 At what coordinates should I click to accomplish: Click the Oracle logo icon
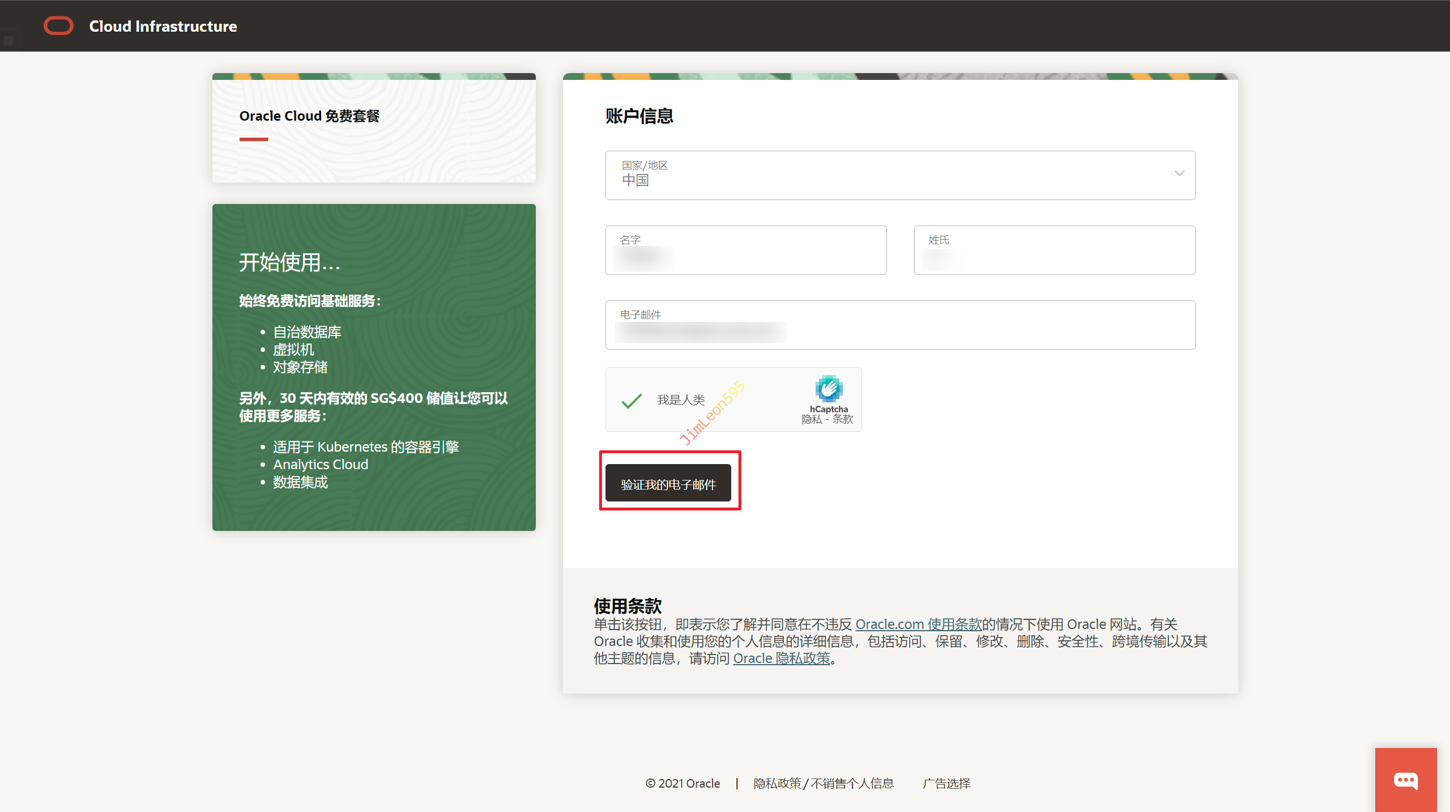coord(58,26)
